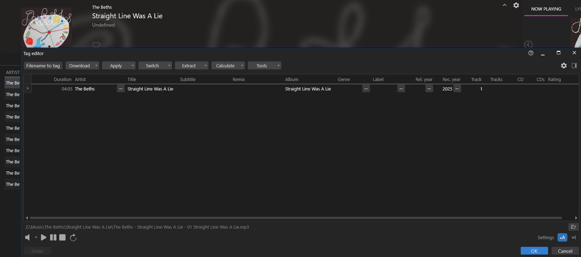This screenshot has height=257, width=581.
Task: Open the Extract dropdown arrow
Action: (x=206, y=66)
